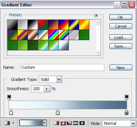The image size is (137, 128).
Task: Click the Load... button
Action: (121, 37)
